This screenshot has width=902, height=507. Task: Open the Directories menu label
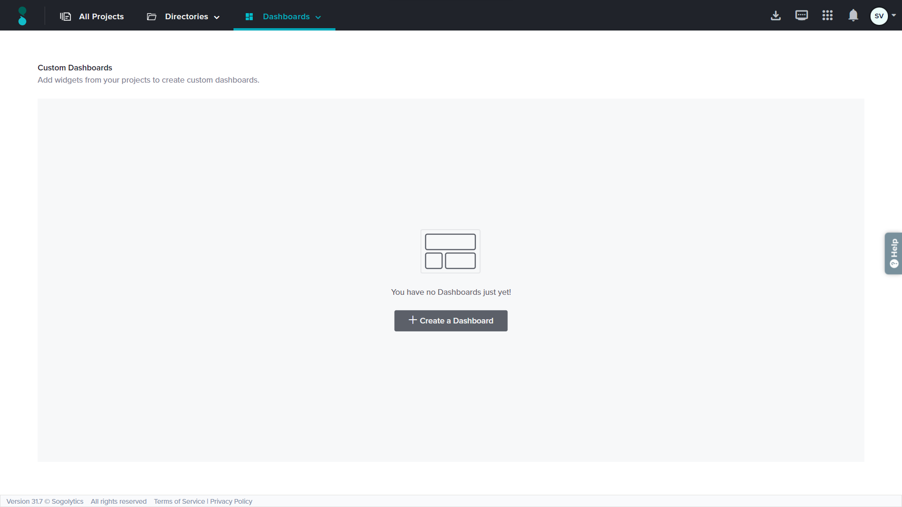(x=186, y=16)
